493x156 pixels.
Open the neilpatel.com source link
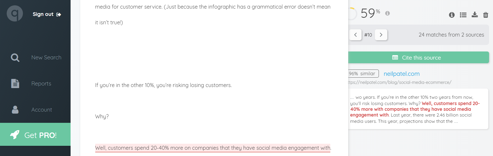402,74
